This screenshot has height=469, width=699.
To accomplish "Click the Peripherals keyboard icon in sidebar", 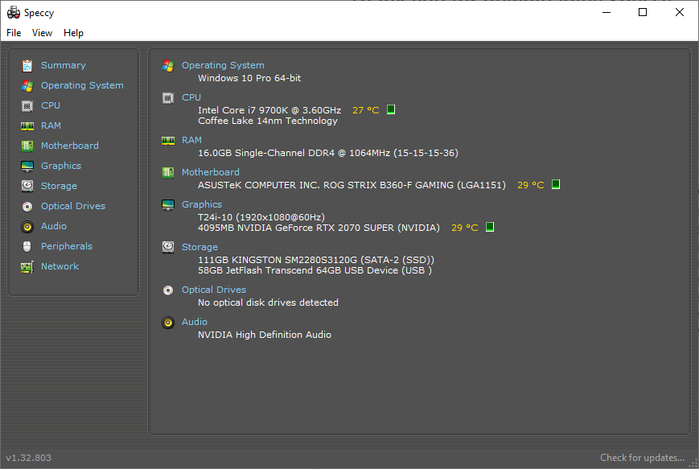I will (x=27, y=246).
